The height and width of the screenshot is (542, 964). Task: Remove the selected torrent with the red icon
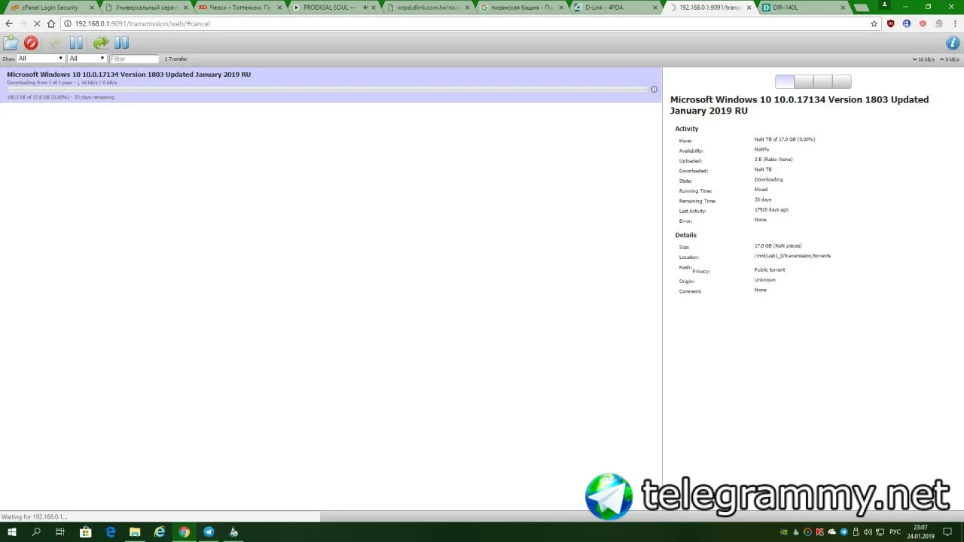[x=31, y=43]
